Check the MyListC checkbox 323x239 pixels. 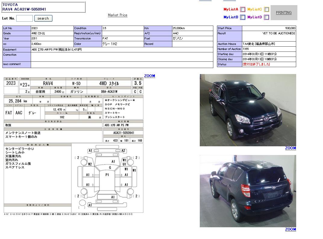[266, 9]
